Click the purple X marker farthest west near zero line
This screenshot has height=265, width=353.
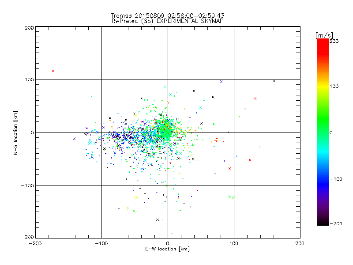(74, 139)
